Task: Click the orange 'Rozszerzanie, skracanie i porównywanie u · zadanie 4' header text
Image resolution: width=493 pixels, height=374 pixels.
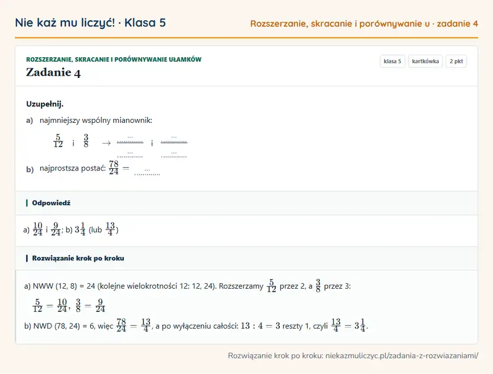Action: point(364,24)
